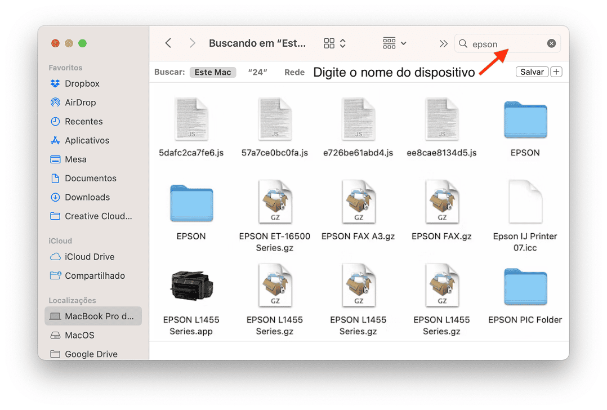Select EPSON FAX A3.gz archive icon

pos(359,202)
